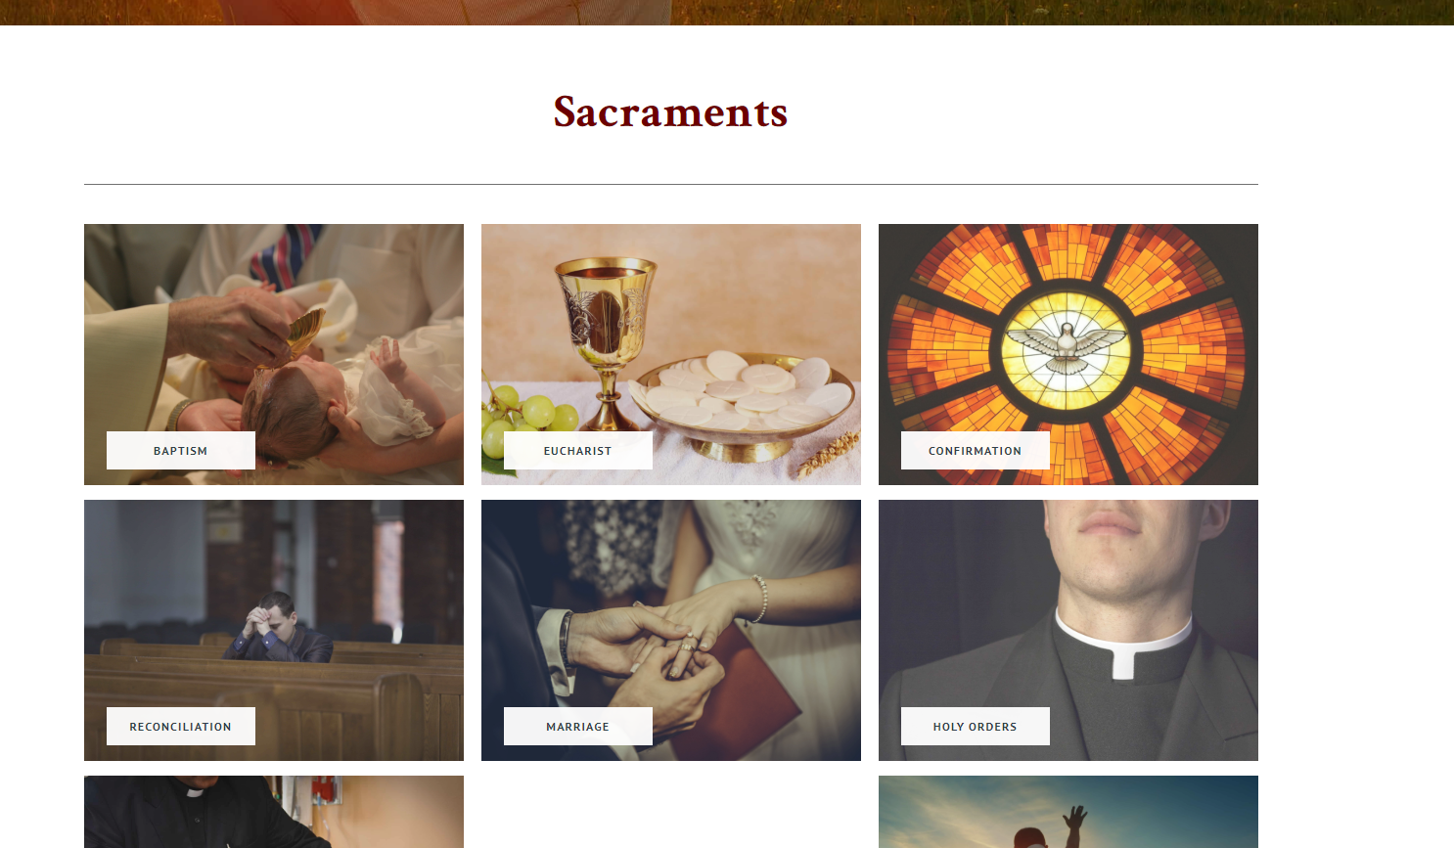Open the Baptism sacrament label
This screenshot has width=1454, height=848.
pyautogui.click(x=181, y=451)
